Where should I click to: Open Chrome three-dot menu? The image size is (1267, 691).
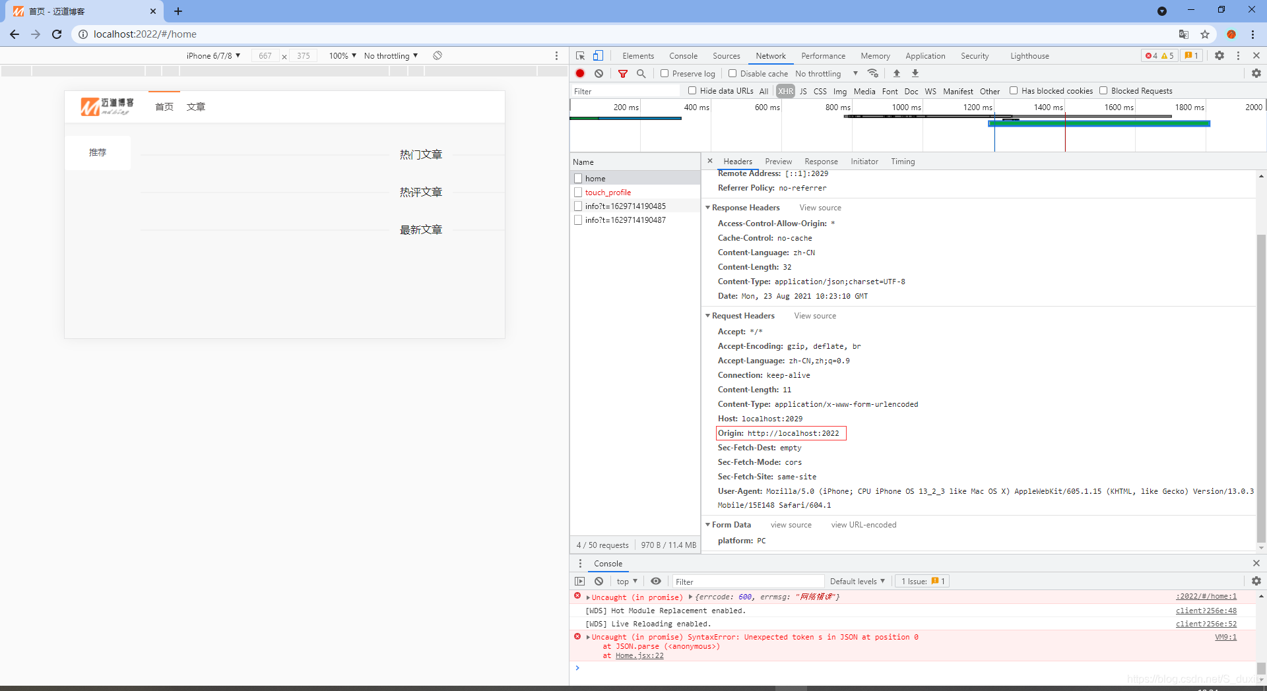point(1252,34)
